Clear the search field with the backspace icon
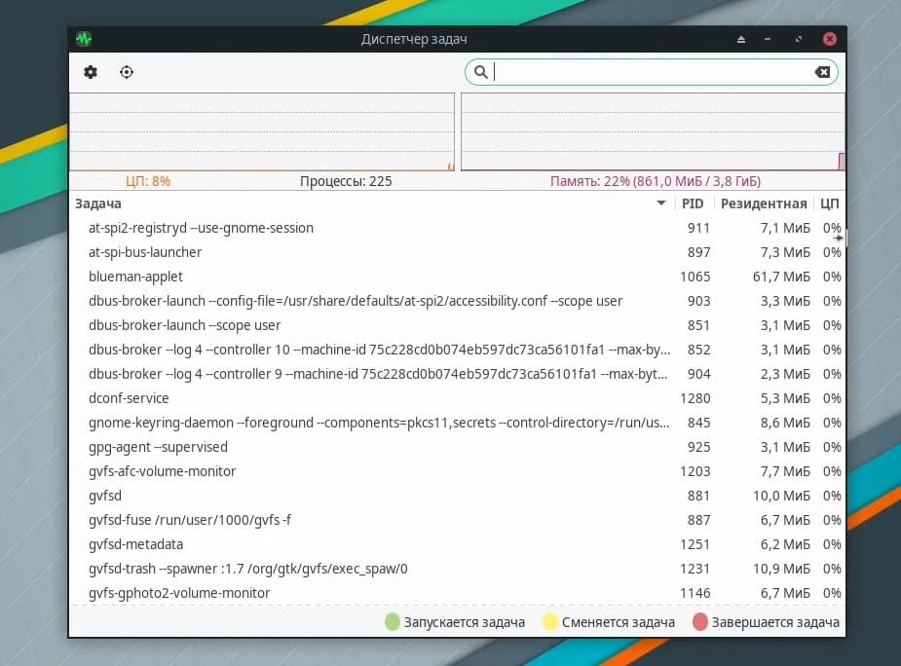Viewport: 901px width, 666px height. pos(822,72)
